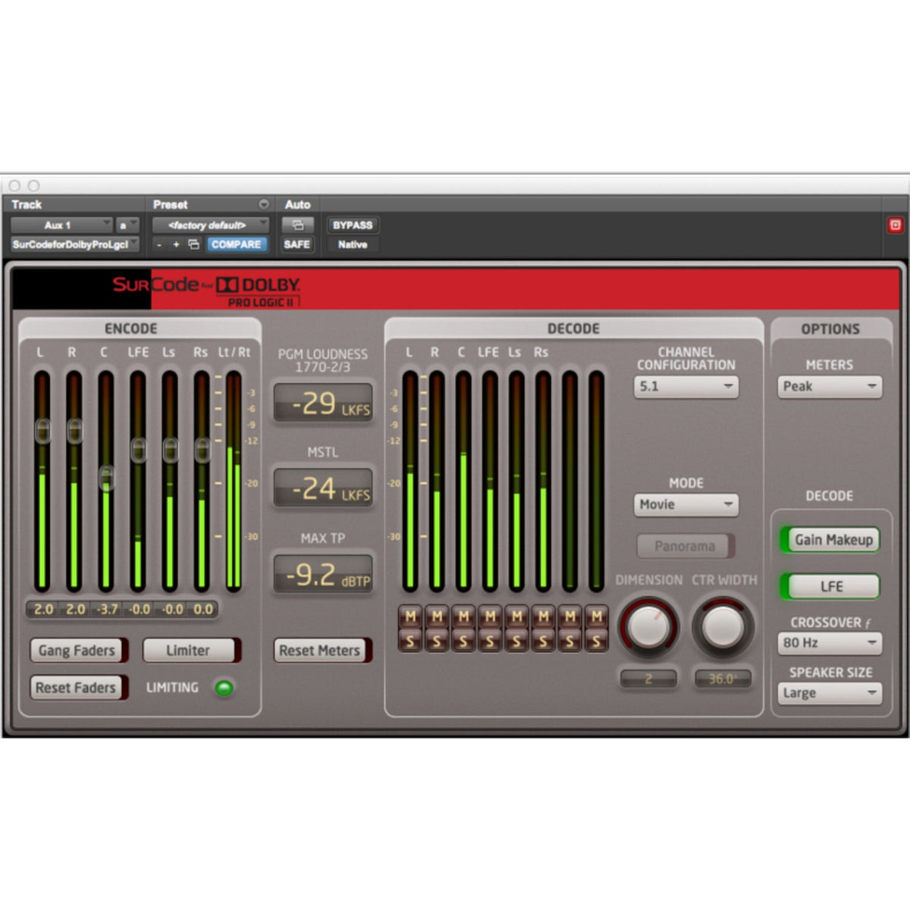Toggle automation SAFE
Screen dimensions: 910x910
(297, 244)
